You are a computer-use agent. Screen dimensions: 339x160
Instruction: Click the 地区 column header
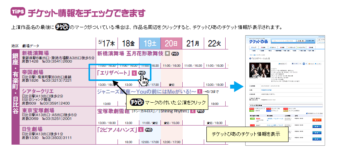(x=15, y=46)
